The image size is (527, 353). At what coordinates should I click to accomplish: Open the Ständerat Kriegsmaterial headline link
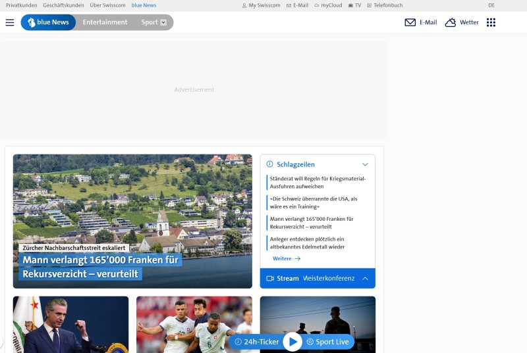318,182
